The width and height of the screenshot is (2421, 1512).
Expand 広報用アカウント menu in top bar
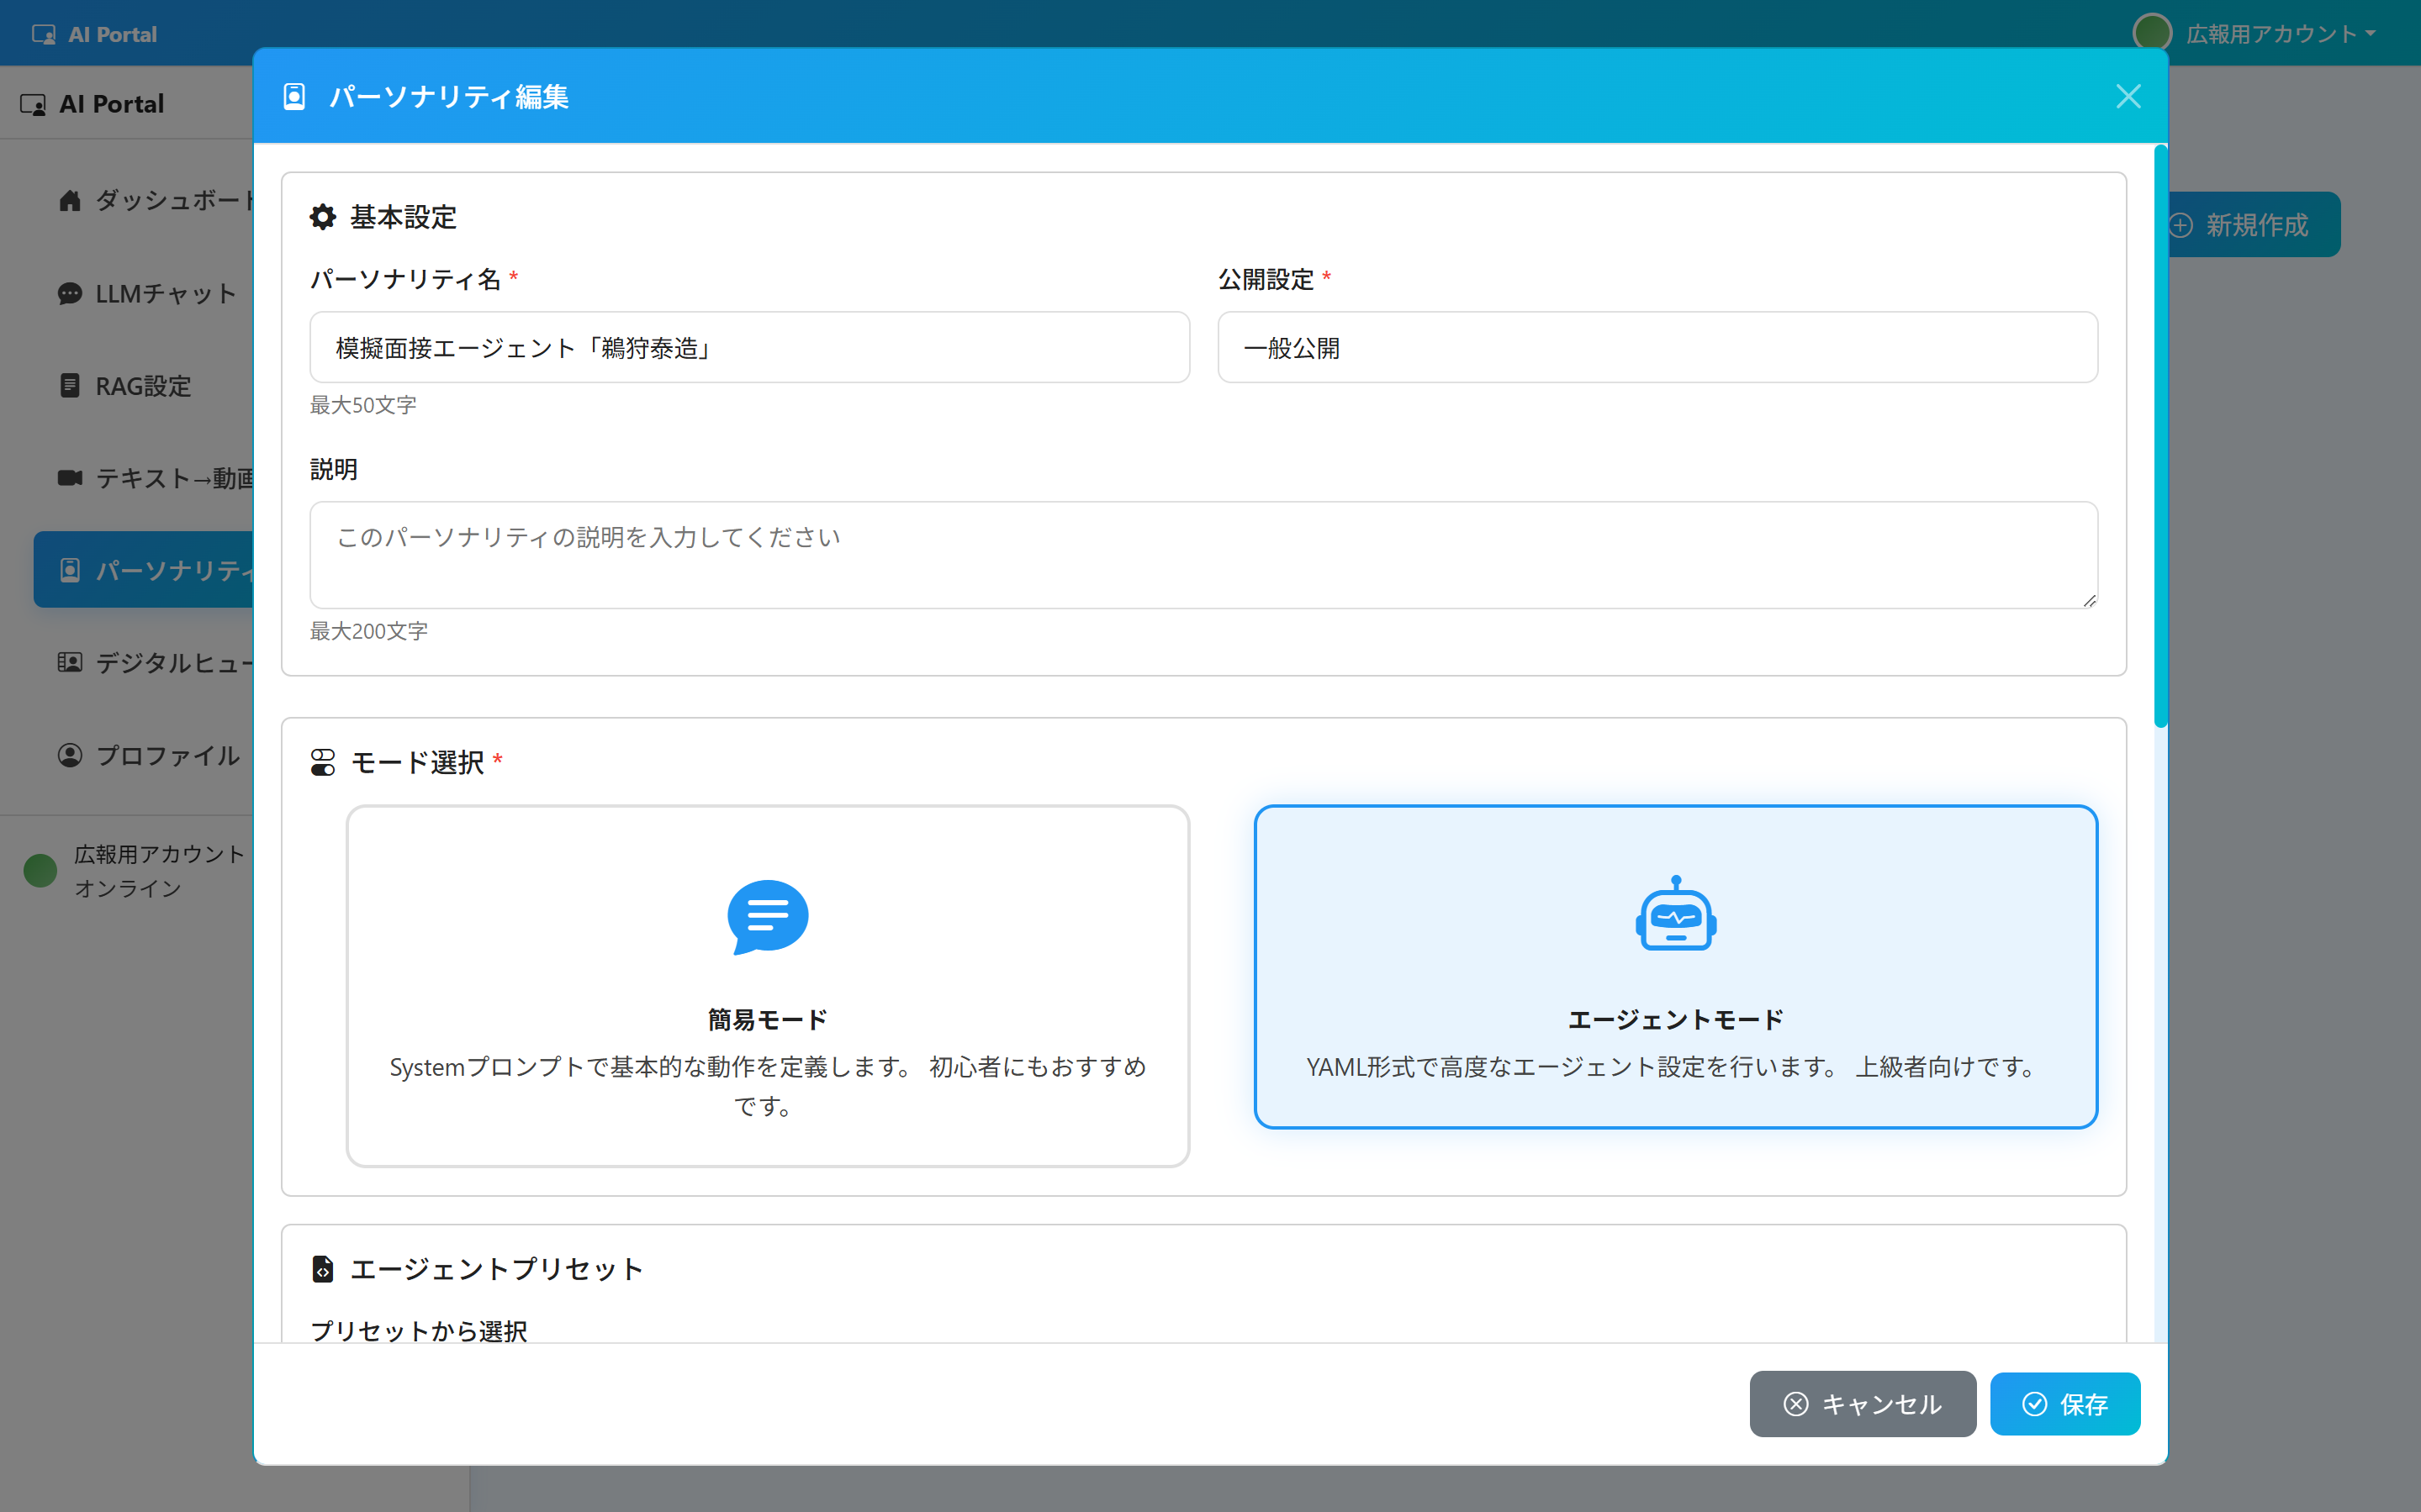[2273, 34]
